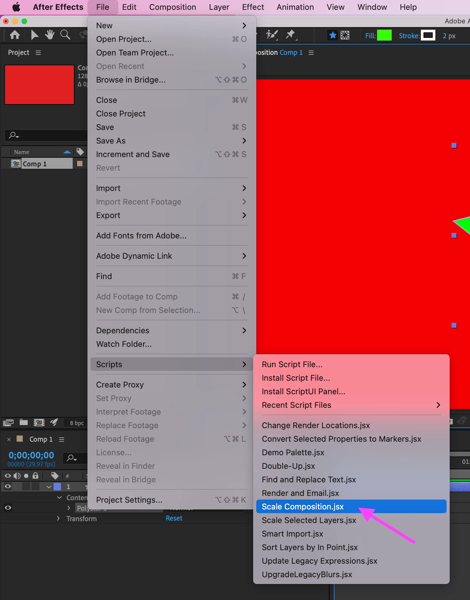The width and height of the screenshot is (470, 600).
Task: Select the Roto Brush tool
Action: point(272,35)
